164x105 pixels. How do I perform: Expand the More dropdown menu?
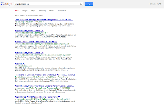pyautogui.click(x=52, y=11)
